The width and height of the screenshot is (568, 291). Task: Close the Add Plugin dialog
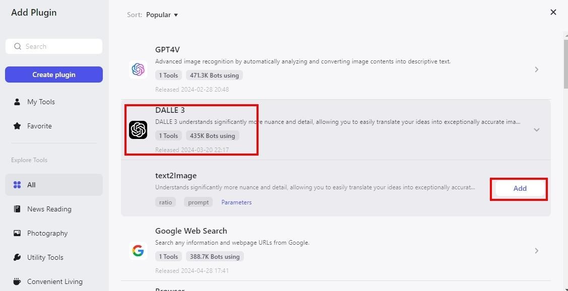click(553, 12)
